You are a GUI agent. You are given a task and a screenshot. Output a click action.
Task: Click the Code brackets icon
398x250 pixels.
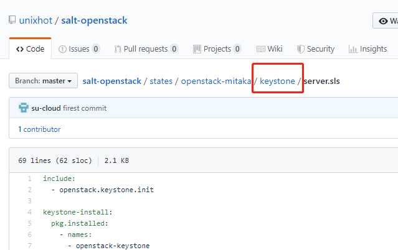pyautogui.click(x=20, y=49)
